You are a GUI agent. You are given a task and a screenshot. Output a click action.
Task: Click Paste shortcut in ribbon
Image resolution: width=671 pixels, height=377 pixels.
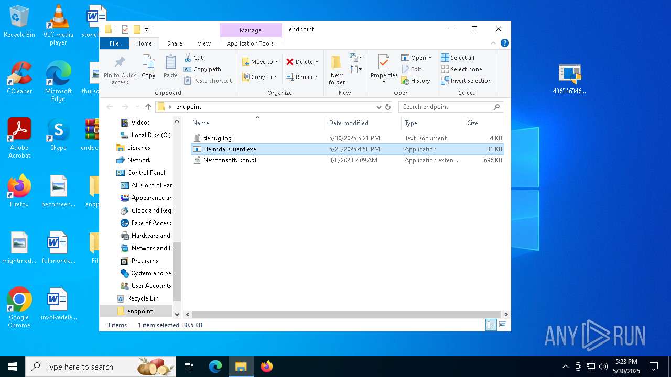coord(208,81)
